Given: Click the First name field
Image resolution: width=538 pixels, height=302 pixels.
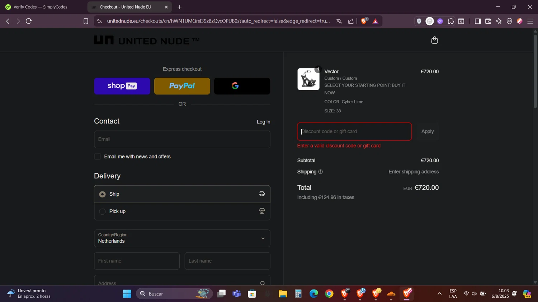Looking at the screenshot, I should point(137,261).
